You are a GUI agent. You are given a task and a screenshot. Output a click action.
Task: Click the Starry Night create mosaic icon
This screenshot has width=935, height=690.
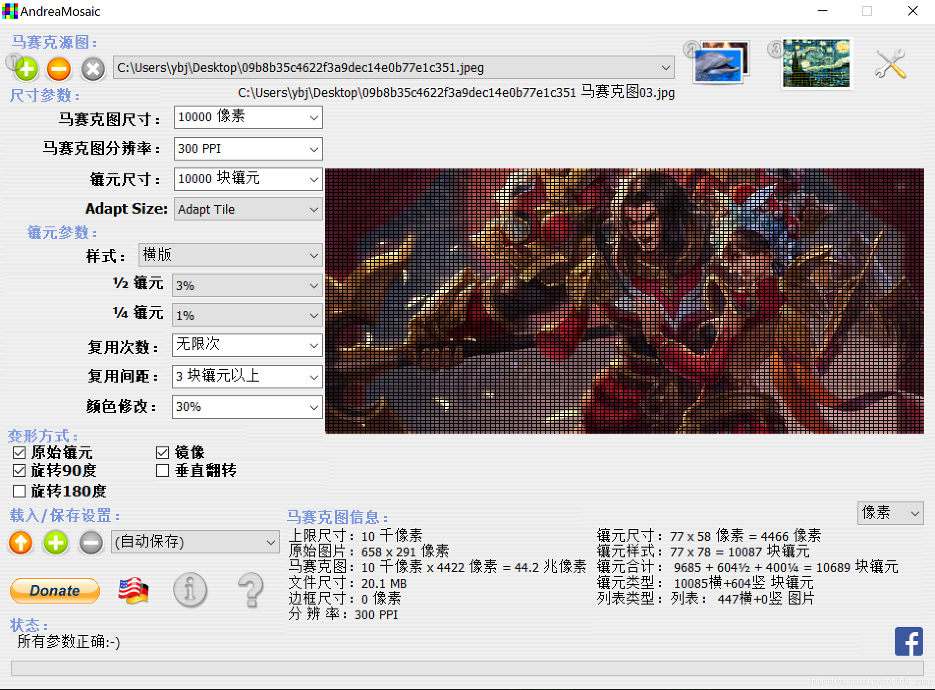coord(816,63)
